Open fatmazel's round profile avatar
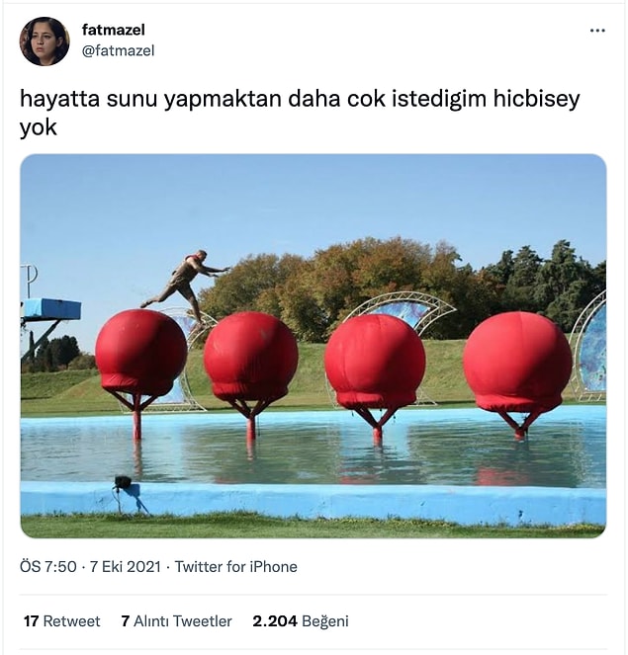The width and height of the screenshot is (628, 655). 45,41
